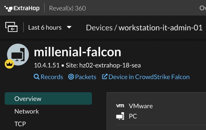Open Device in CrowdStrike Falcon link
This screenshot has width=206, height=130.
(149, 77)
